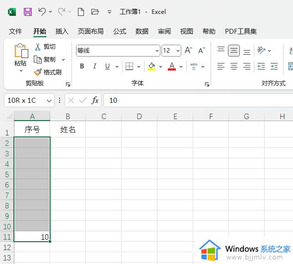Expand the 复制 options arrow
Viewport: 293px width, 264px height.
64,60
